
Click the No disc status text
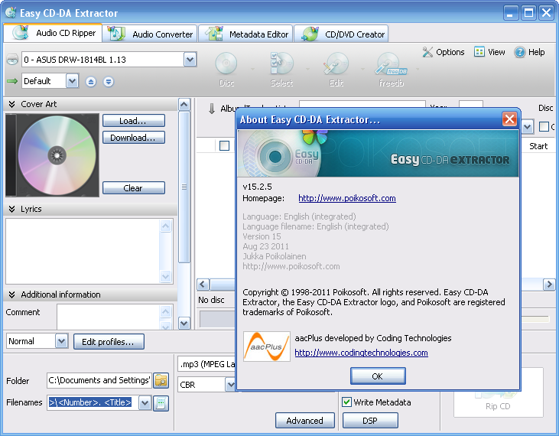coord(211,300)
